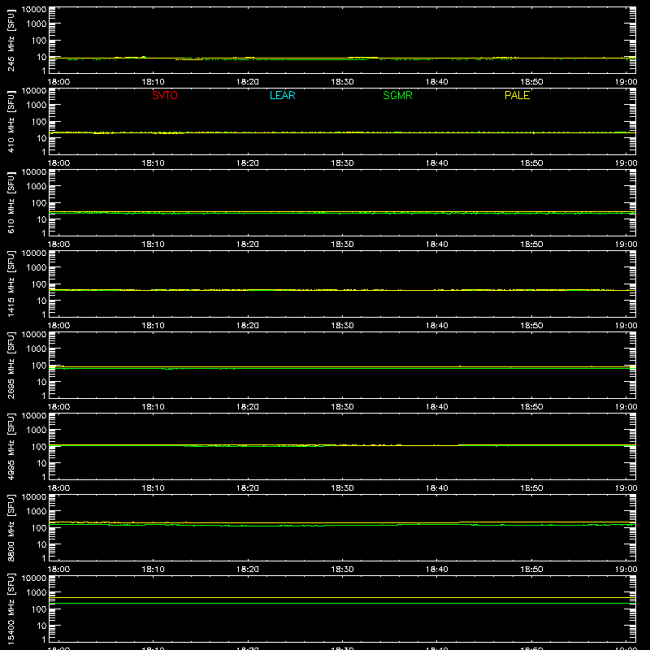Click 18:30 time label under 245 MHz plot
This screenshot has height=650, width=650.
tap(342, 82)
